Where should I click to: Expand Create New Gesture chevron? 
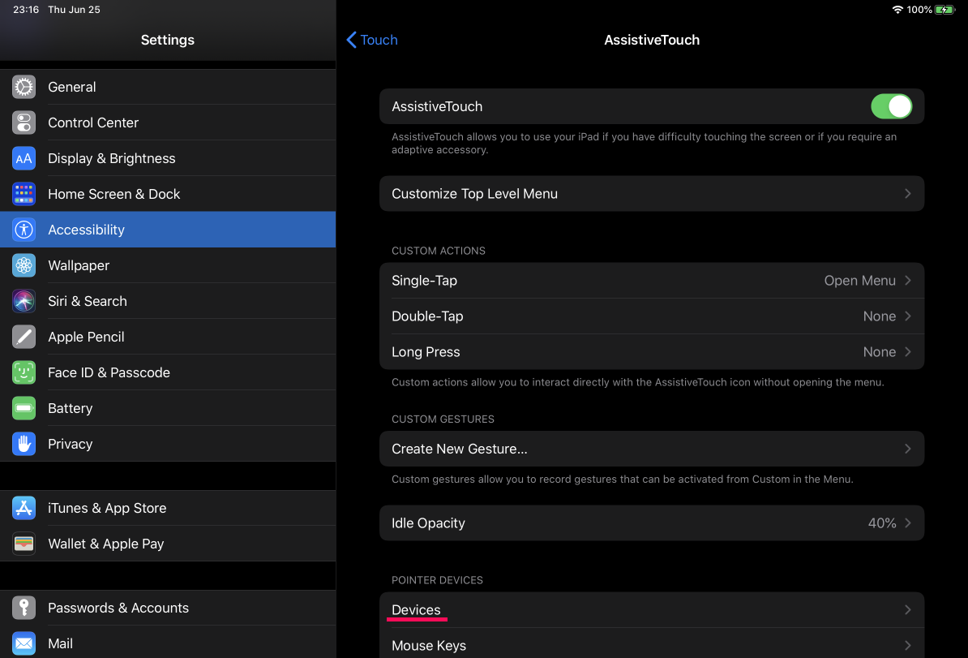tap(907, 449)
